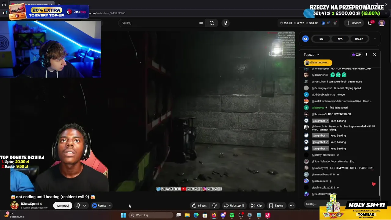Image resolution: width=391 pixels, height=220 pixels.
Task: Click the 0XP crown badge
Action: point(356,55)
